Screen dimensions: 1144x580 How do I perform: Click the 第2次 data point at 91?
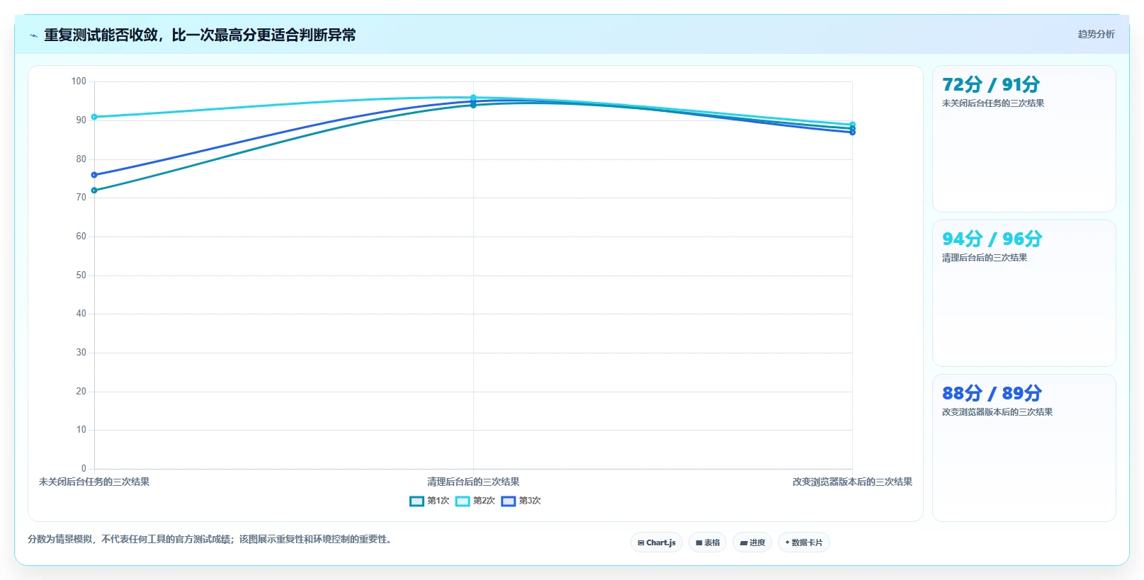tap(94, 117)
